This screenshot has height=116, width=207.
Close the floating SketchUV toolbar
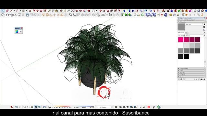point(22,28)
